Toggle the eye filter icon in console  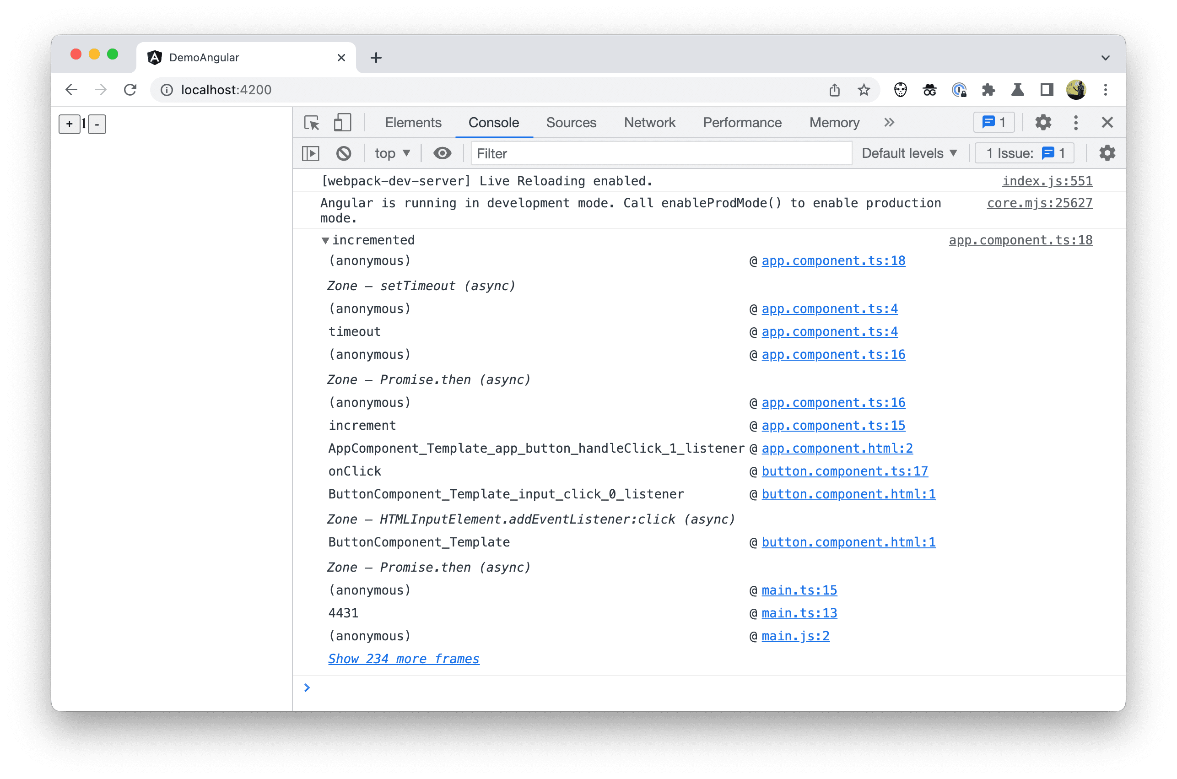click(443, 154)
